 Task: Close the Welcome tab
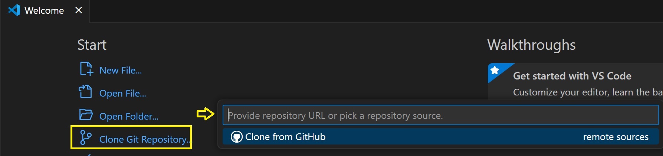(79, 10)
